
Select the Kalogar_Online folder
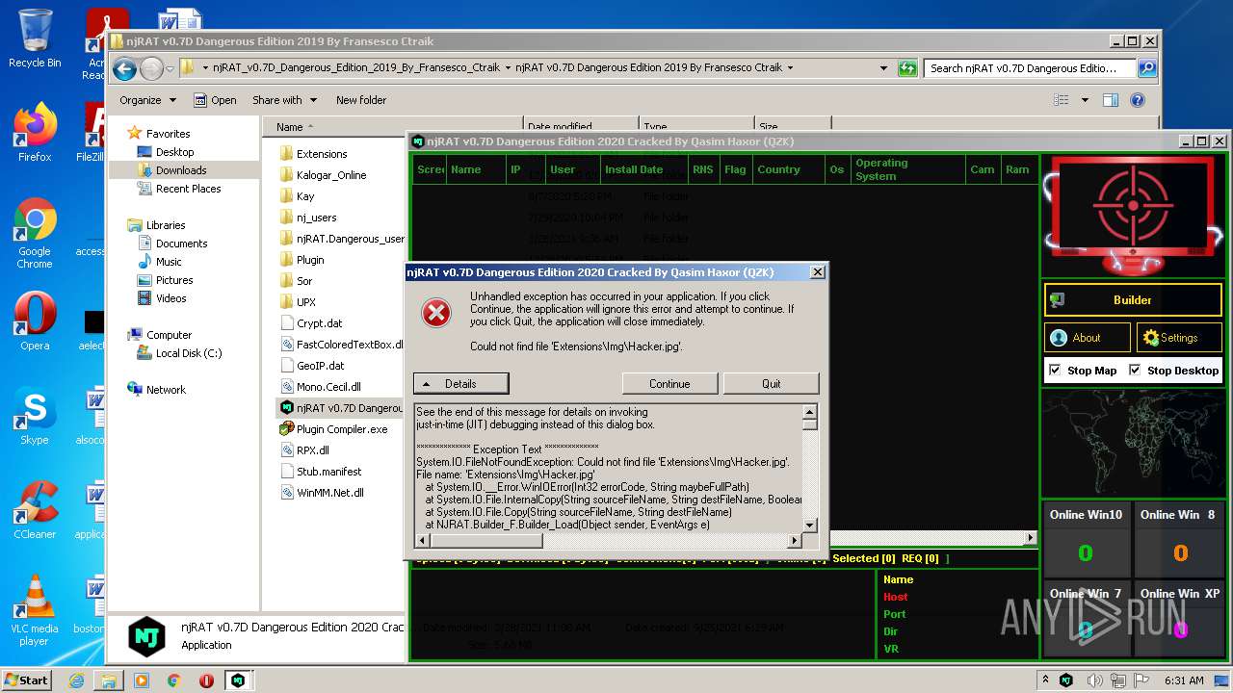[331, 175]
